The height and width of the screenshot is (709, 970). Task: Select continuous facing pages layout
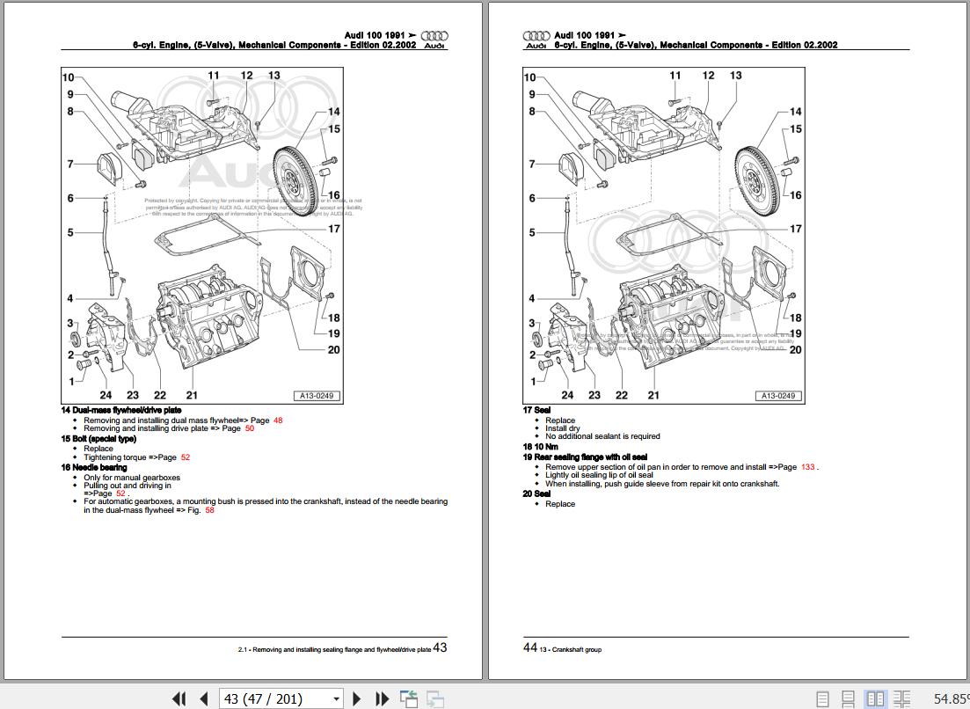click(901, 698)
